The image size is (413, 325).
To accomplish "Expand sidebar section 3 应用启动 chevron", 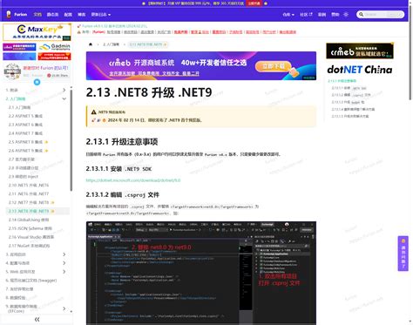I will [x=64, y=254].
